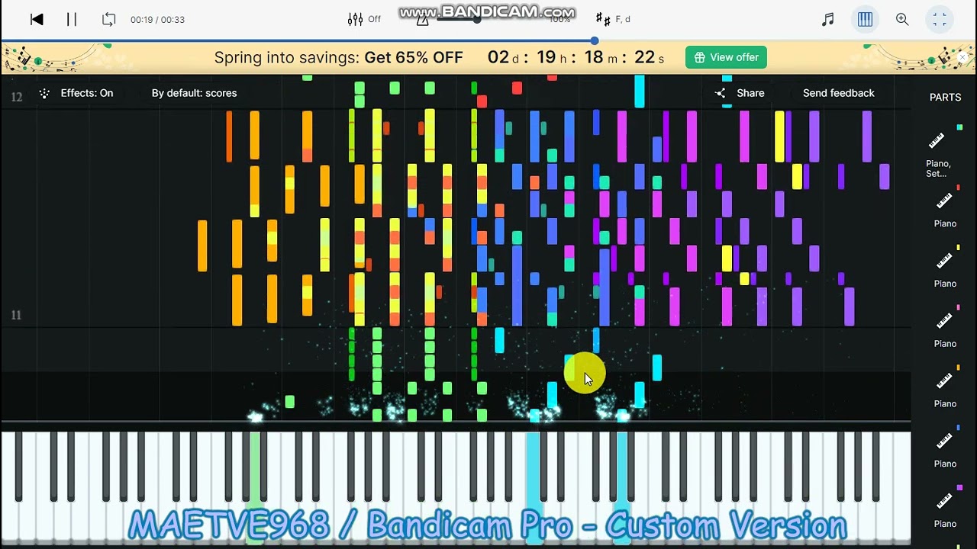
Task: Select the Piano, Set... part keyboard icon
Action: pos(937,141)
